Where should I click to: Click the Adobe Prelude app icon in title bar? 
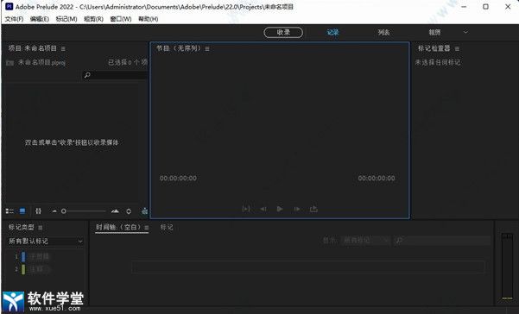[x=9, y=6]
